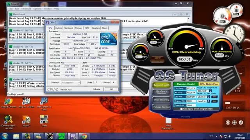Image resolution: width=250 pixels, height=140 pixels.
Task: Open the OC Tuner taskbar button
Action: 50,136
